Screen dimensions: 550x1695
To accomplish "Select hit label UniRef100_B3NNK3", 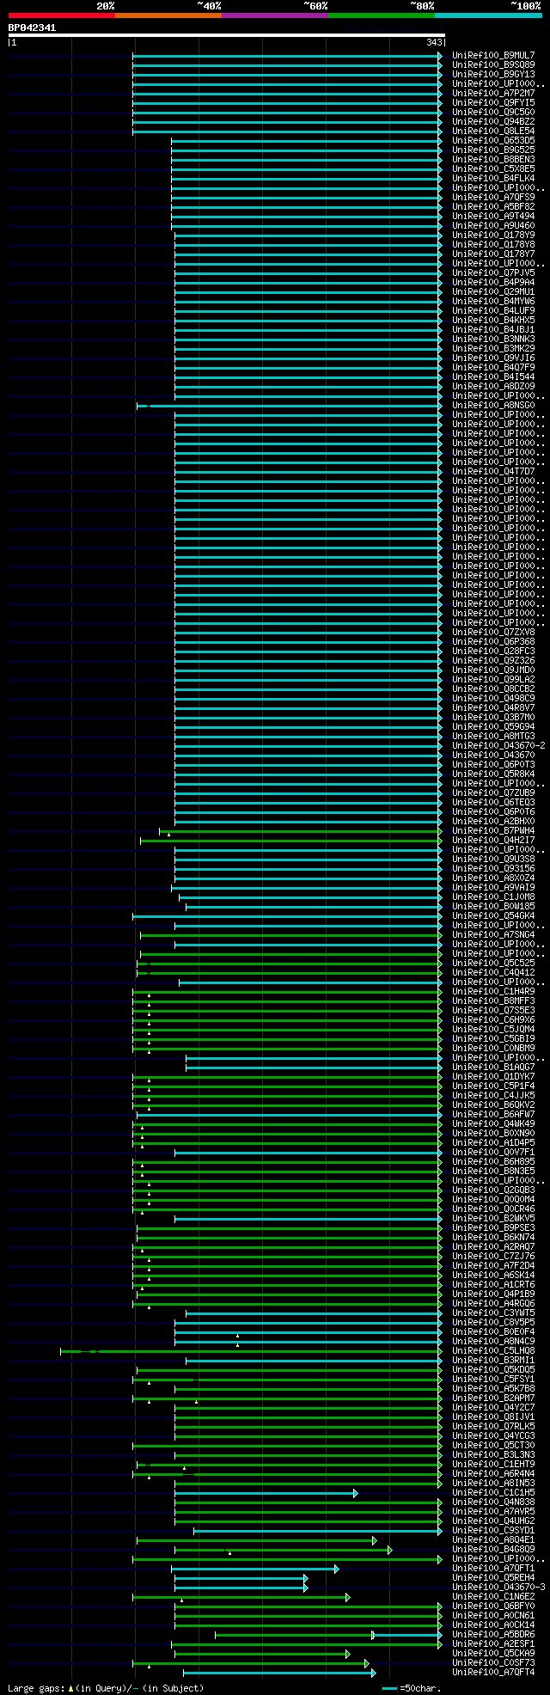I will pyautogui.click(x=493, y=340).
